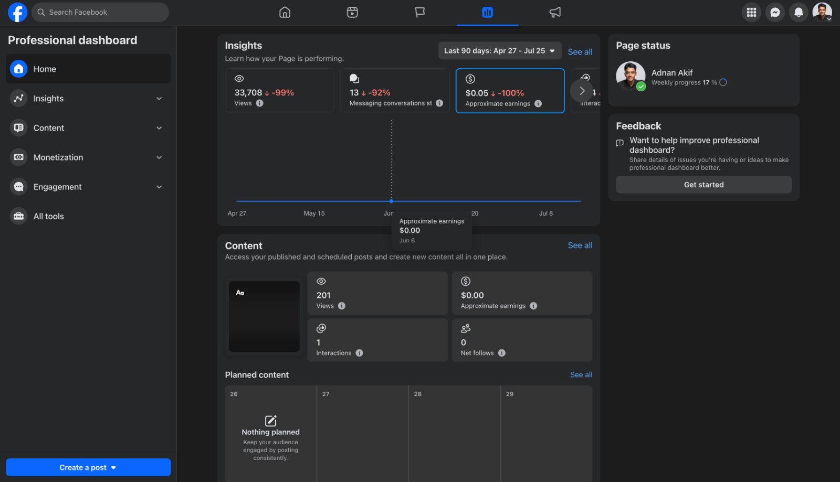Screen dimensions: 840x482
Task: Click the Content Approximate earnings $0.00 card
Action: [x=522, y=293]
